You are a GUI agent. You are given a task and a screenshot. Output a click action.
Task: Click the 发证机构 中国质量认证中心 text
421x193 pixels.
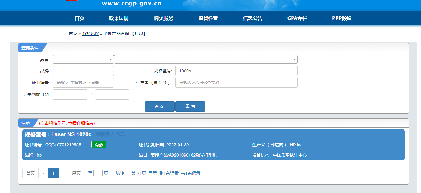pyautogui.click(x=280, y=155)
